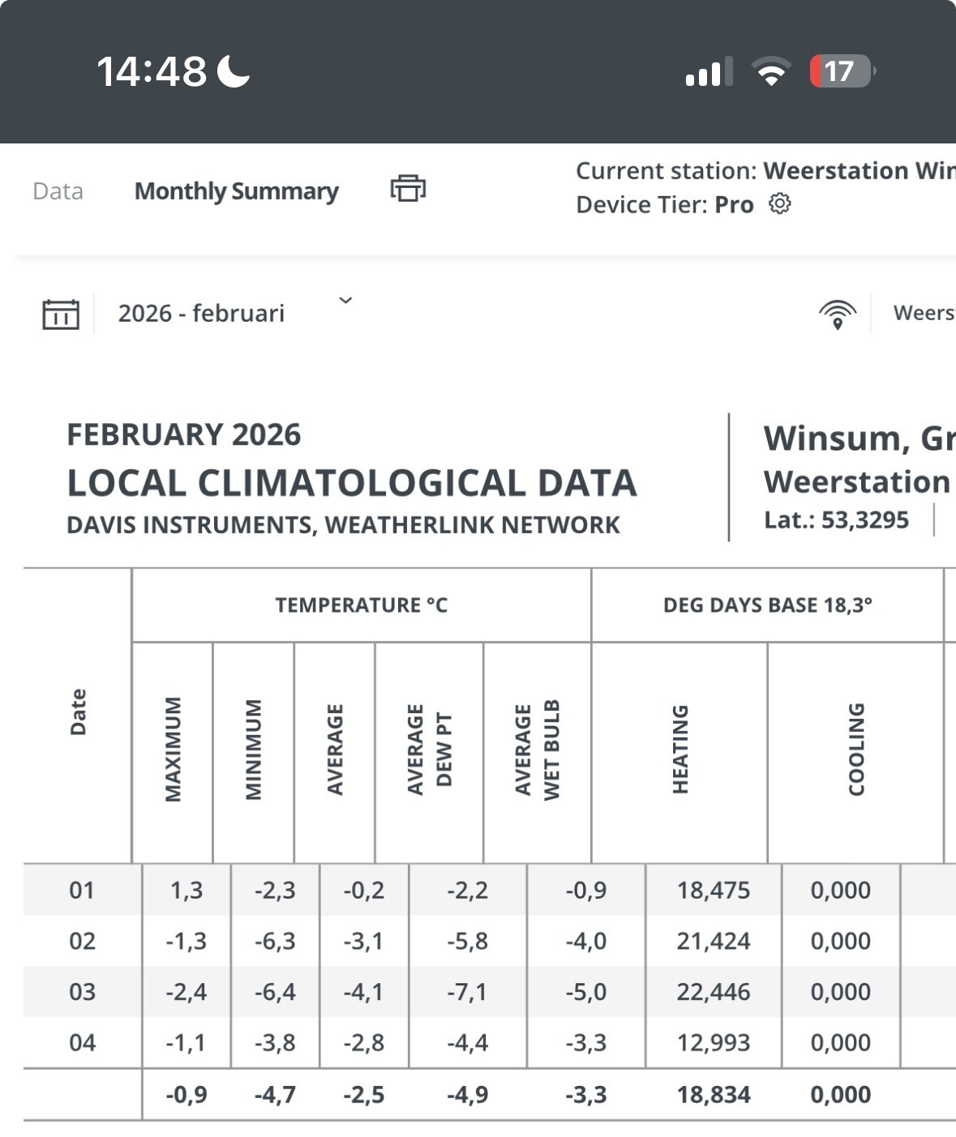Click the printer icon beside Monthly Summary
The height and width of the screenshot is (1137, 956).
[408, 189]
